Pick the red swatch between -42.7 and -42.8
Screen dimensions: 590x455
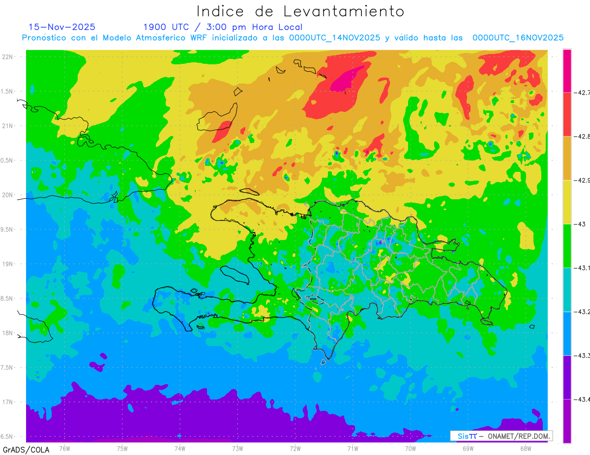[x=567, y=114]
